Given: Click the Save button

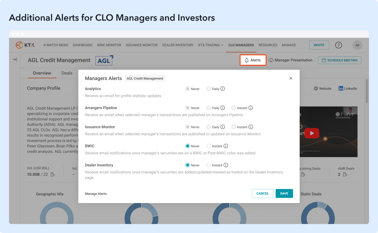Looking at the screenshot, I should click(284, 193).
